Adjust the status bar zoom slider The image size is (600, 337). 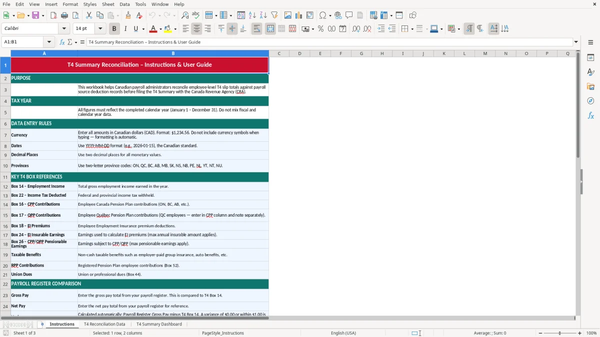(x=559, y=333)
